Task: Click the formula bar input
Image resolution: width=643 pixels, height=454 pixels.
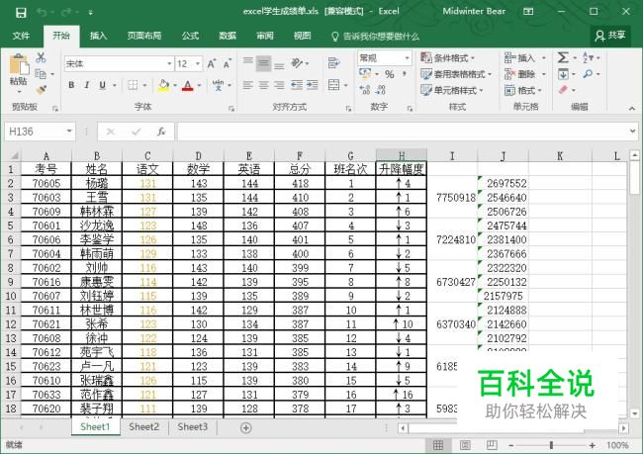Action: click(402, 132)
